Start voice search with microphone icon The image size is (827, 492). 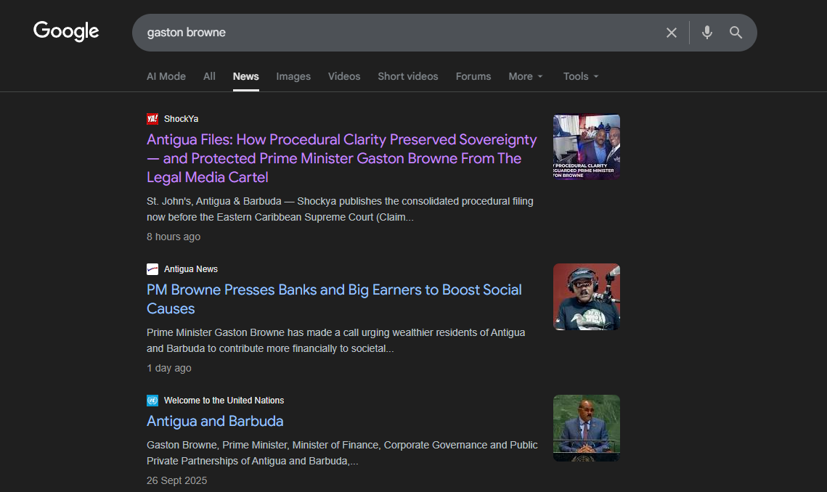pyautogui.click(x=707, y=33)
